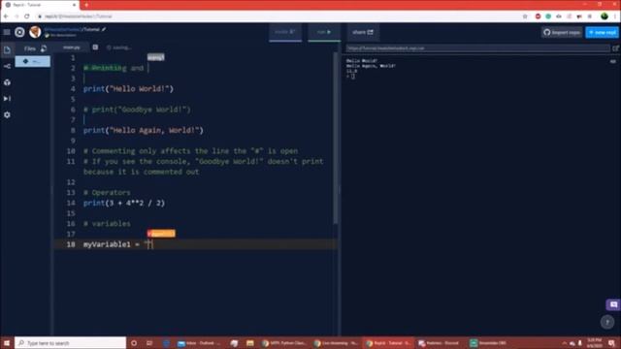This screenshot has width=621, height=349.
Task: Click the # variables comment line
Action: [x=107, y=224]
